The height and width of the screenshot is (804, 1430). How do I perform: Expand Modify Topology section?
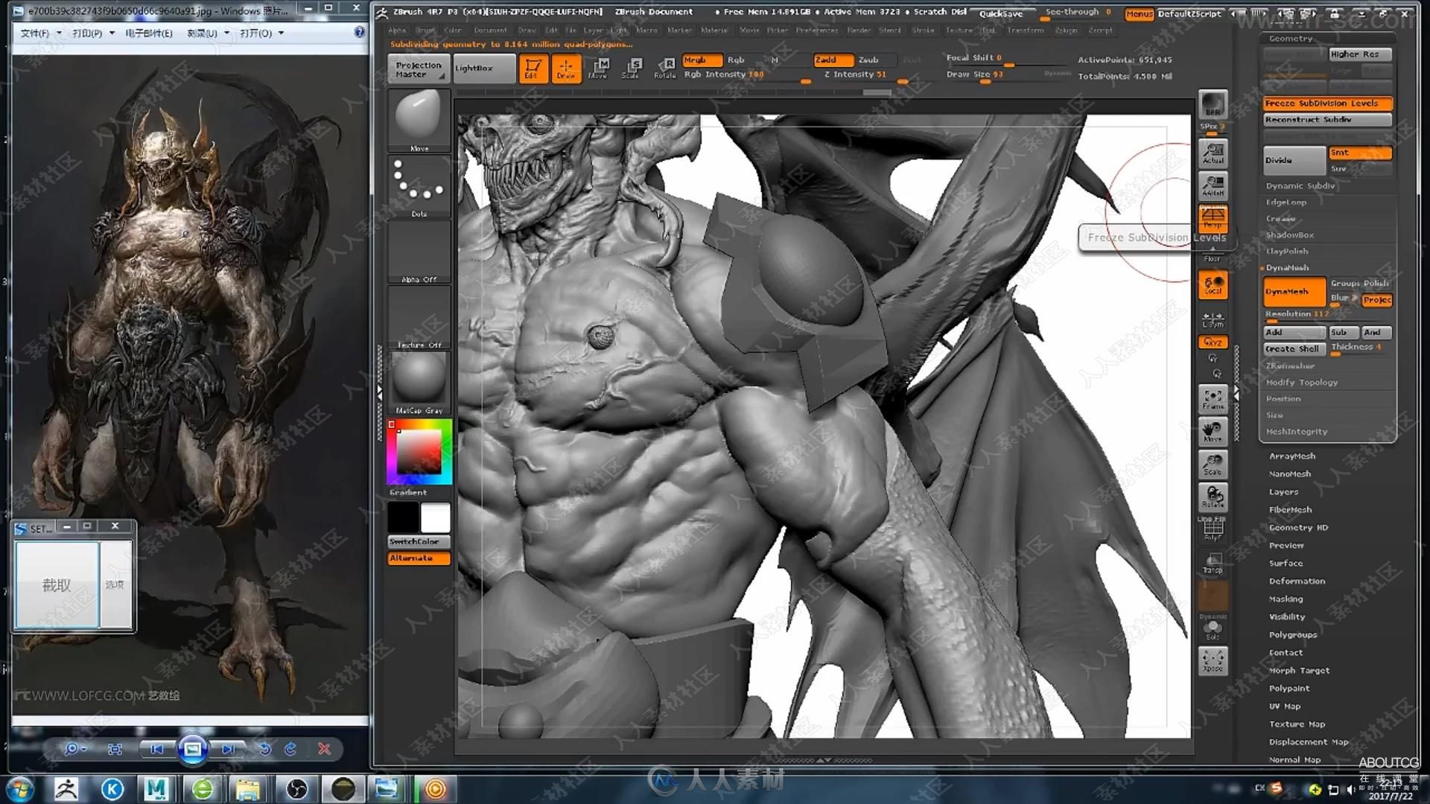point(1302,383)
